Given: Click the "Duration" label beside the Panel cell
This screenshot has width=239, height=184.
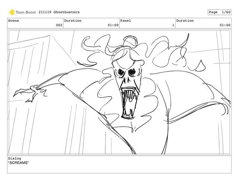Looking at the screenshot, I should (x=185, y=21).
